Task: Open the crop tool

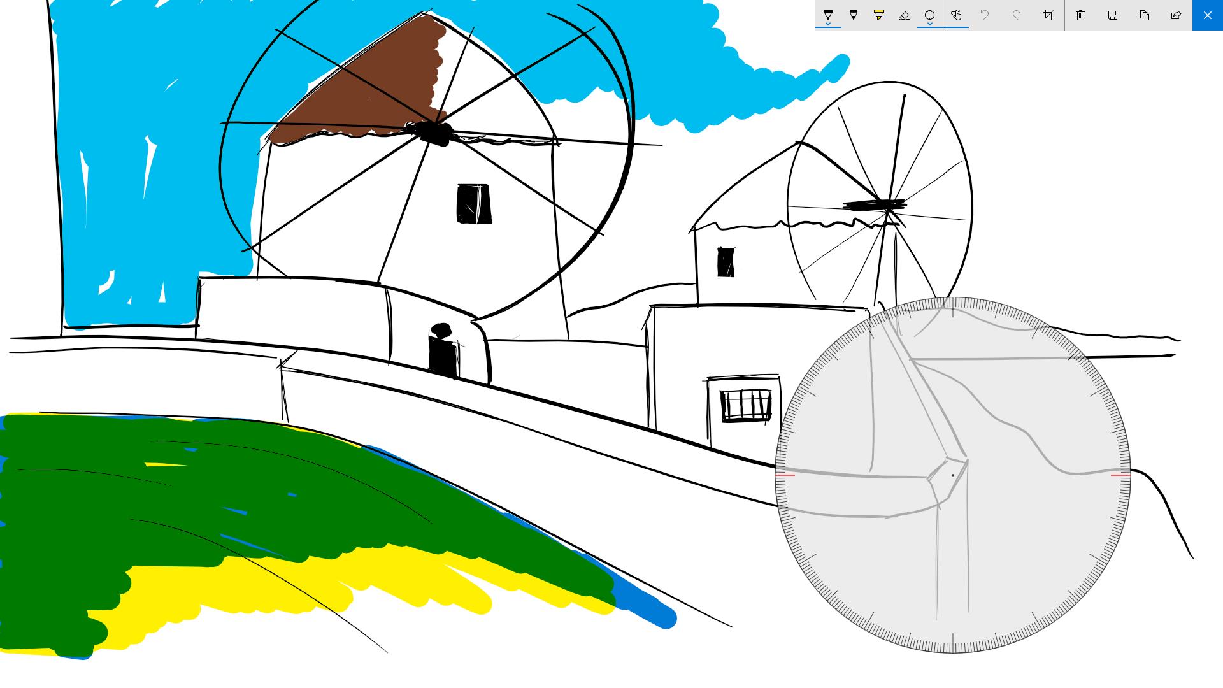Action: (1048, 15)
